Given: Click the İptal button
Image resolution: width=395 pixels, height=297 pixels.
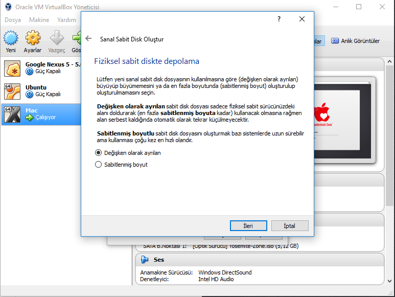Looking at the screenshot, I should 290,226.
